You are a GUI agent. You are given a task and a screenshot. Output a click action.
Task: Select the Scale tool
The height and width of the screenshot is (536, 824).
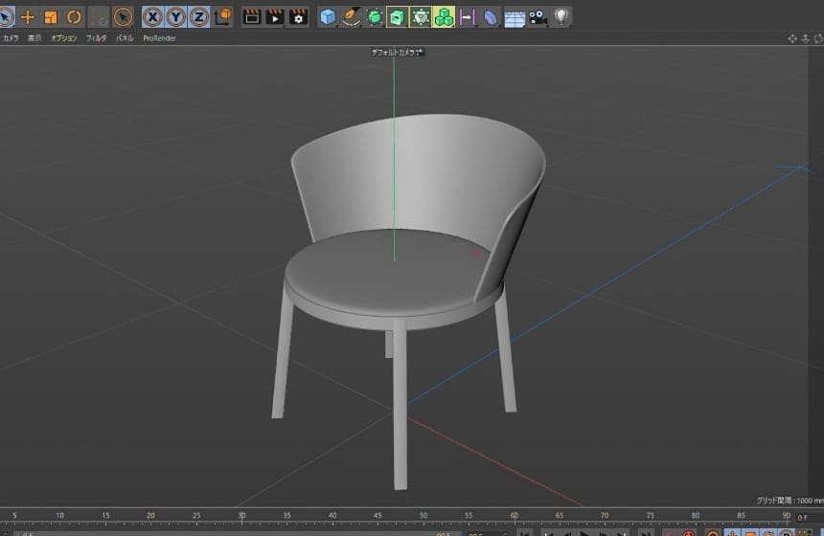coord(51,17)
